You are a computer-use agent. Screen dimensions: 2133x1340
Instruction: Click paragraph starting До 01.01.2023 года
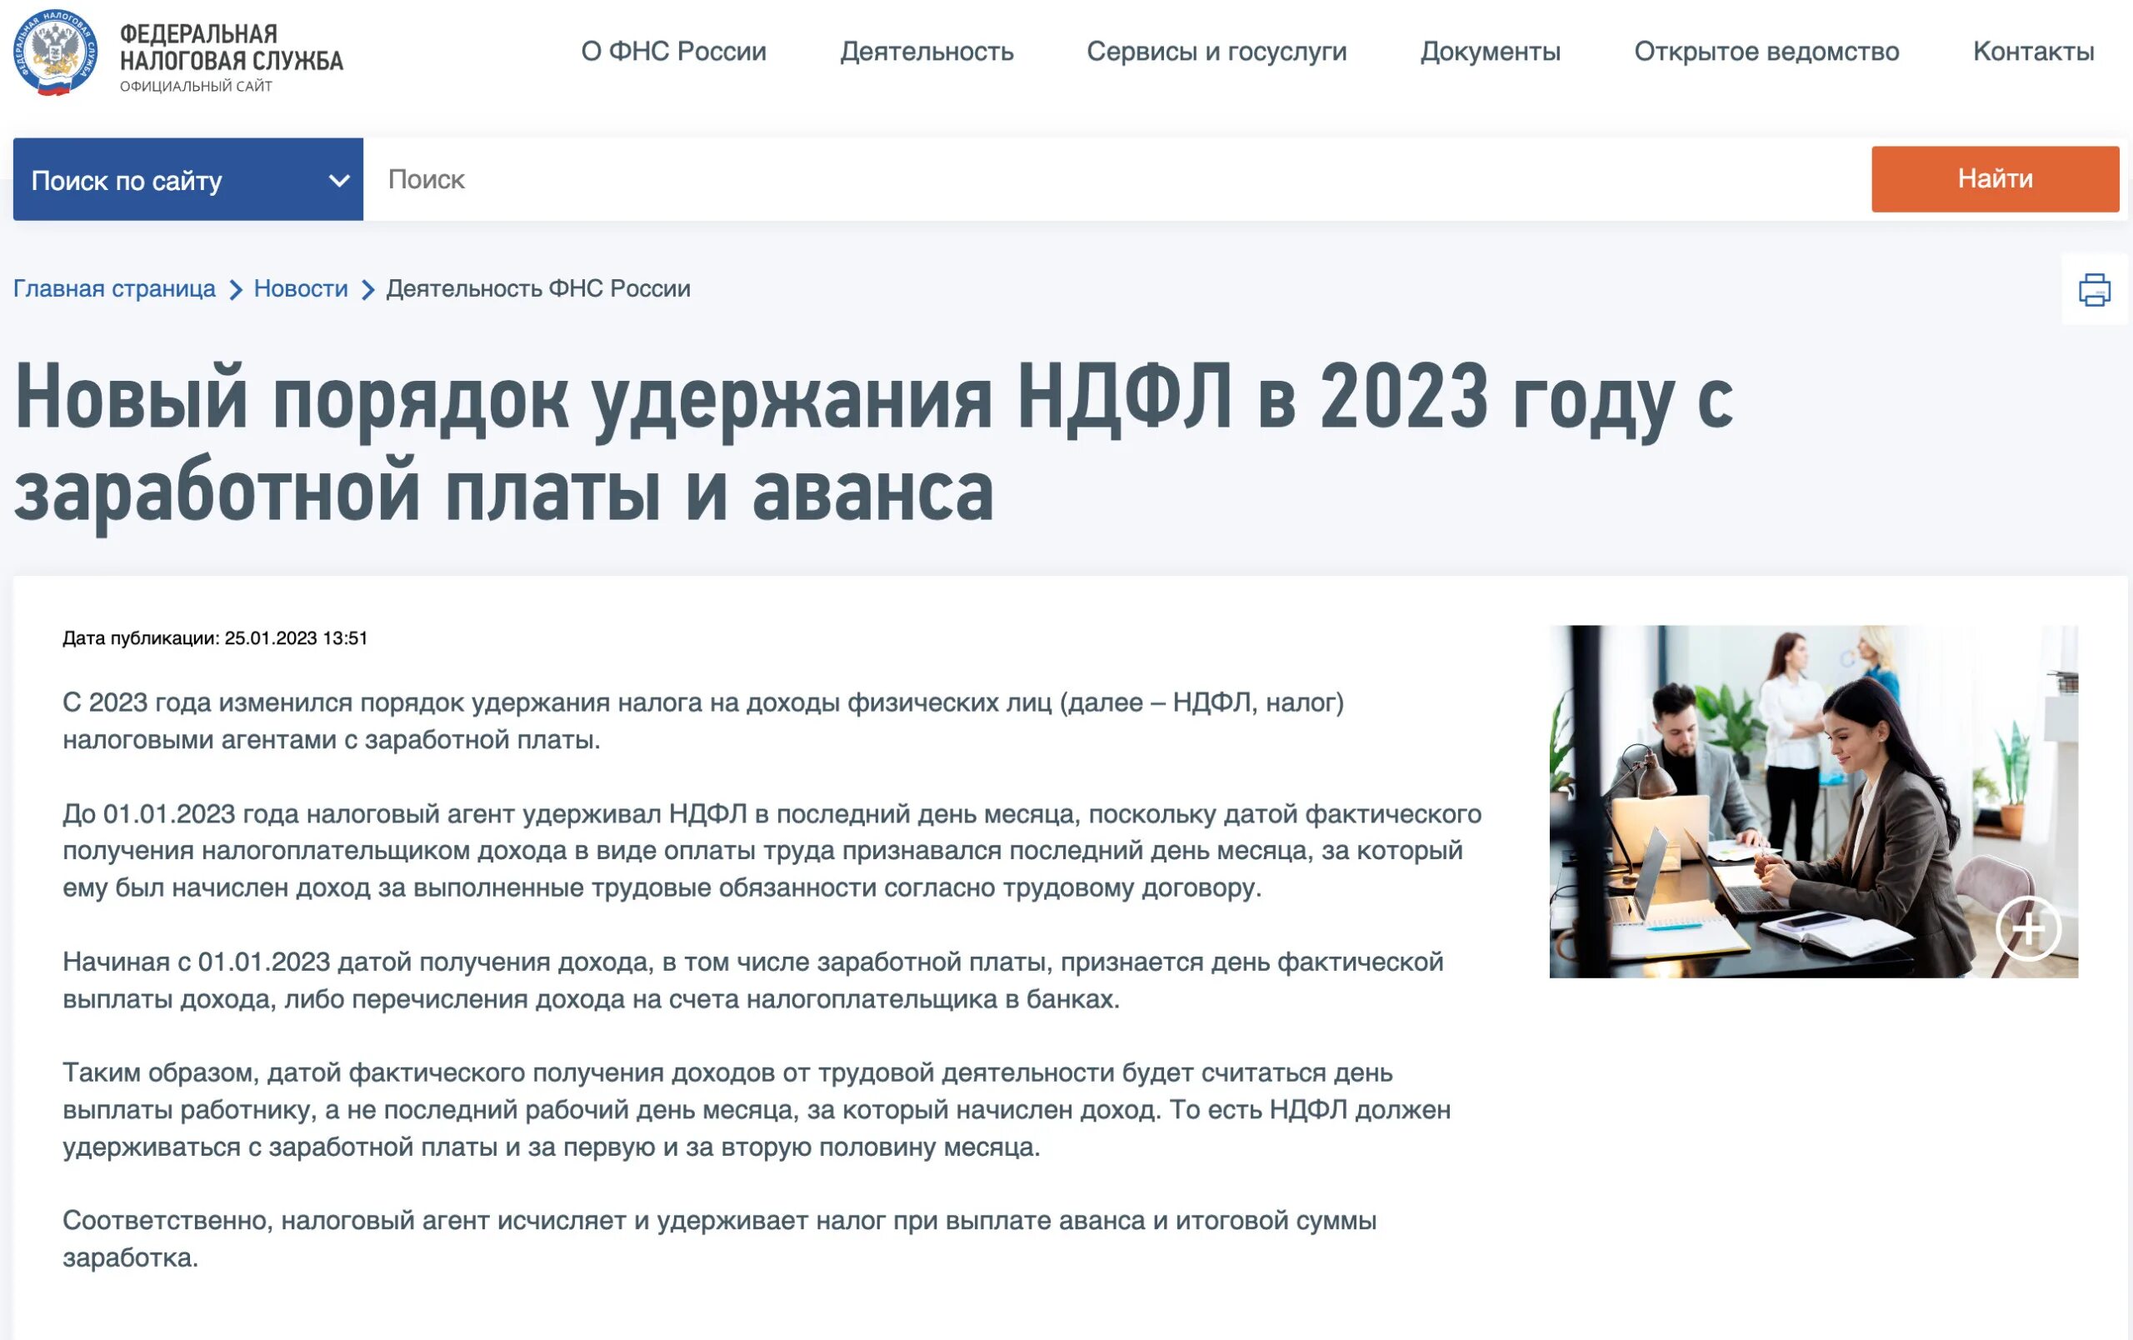tap(772, 850)
